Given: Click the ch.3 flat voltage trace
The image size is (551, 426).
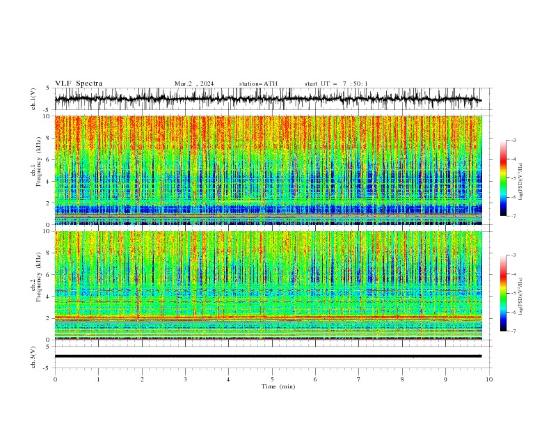Looking at the screenshot, I should coord(268,356).
